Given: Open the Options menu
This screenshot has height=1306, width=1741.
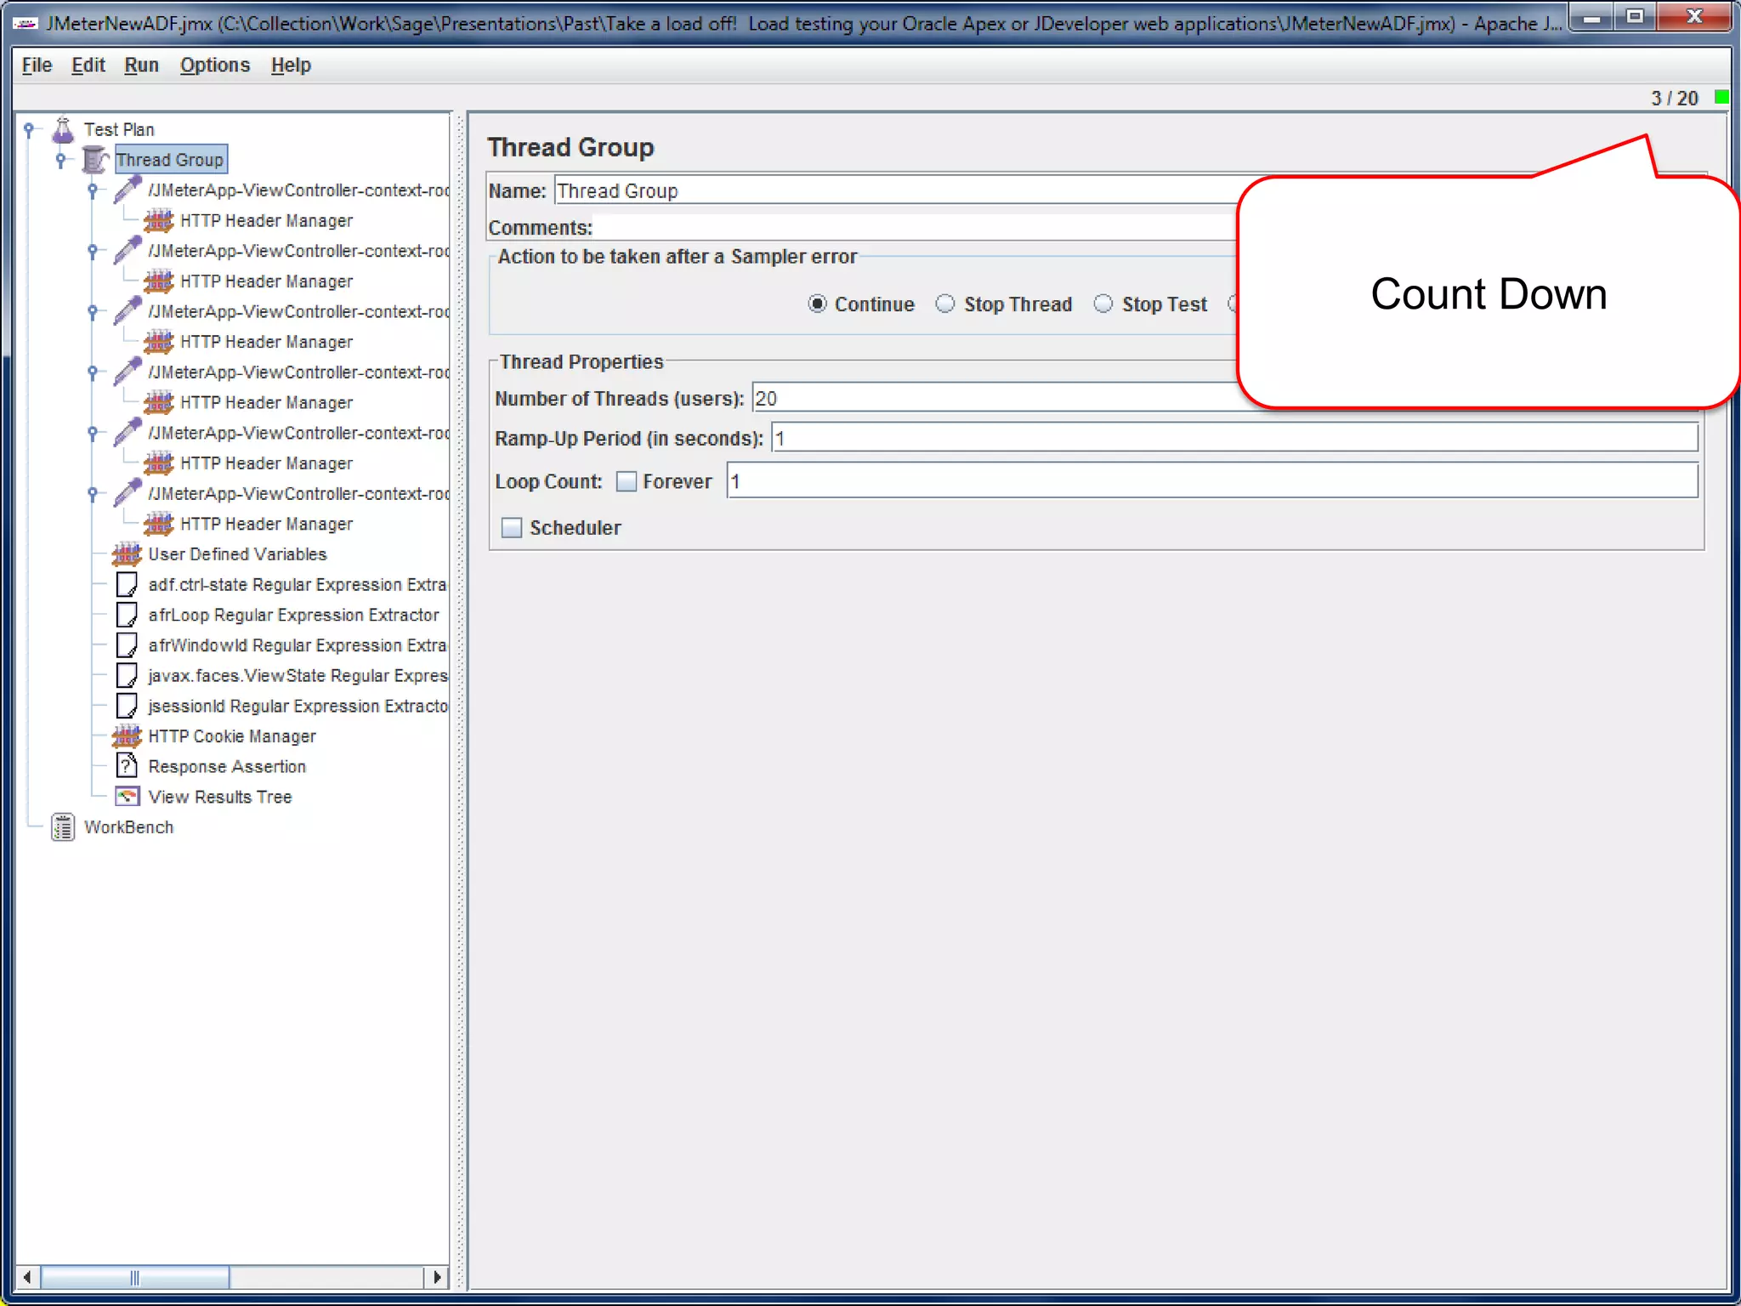Looking at the screenshot, I should 214,65.
